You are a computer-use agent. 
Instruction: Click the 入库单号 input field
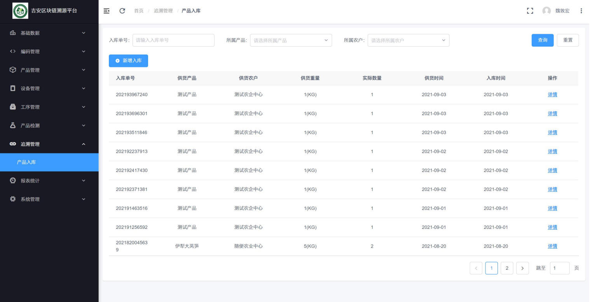tap(173, 40)
